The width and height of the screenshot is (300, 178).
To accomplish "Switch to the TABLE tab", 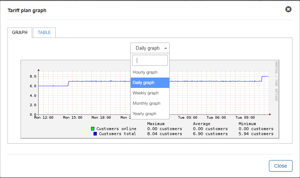I will [44, 33].
